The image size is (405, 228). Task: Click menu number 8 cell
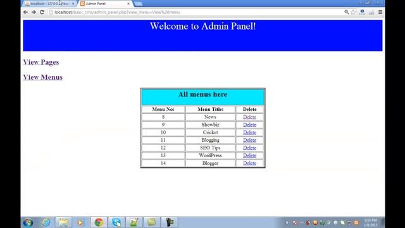[x=163, y=117]
